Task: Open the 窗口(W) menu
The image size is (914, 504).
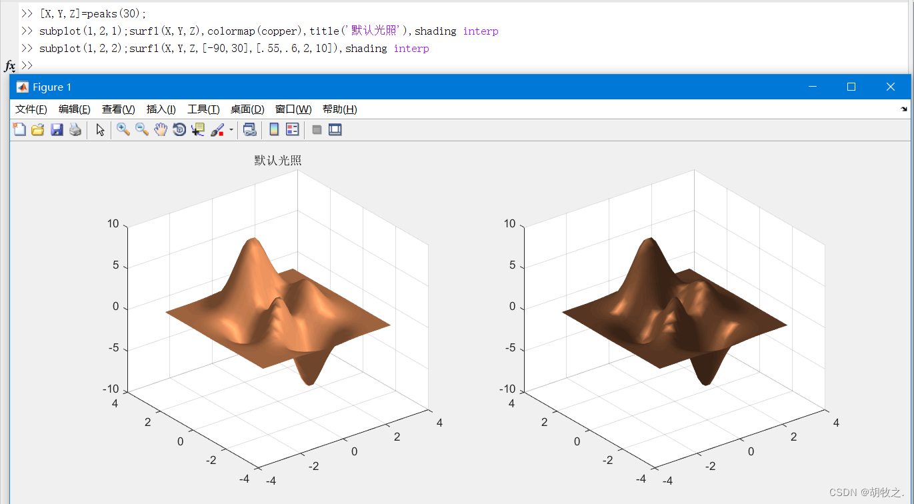Action: click(x=294, y=109)
